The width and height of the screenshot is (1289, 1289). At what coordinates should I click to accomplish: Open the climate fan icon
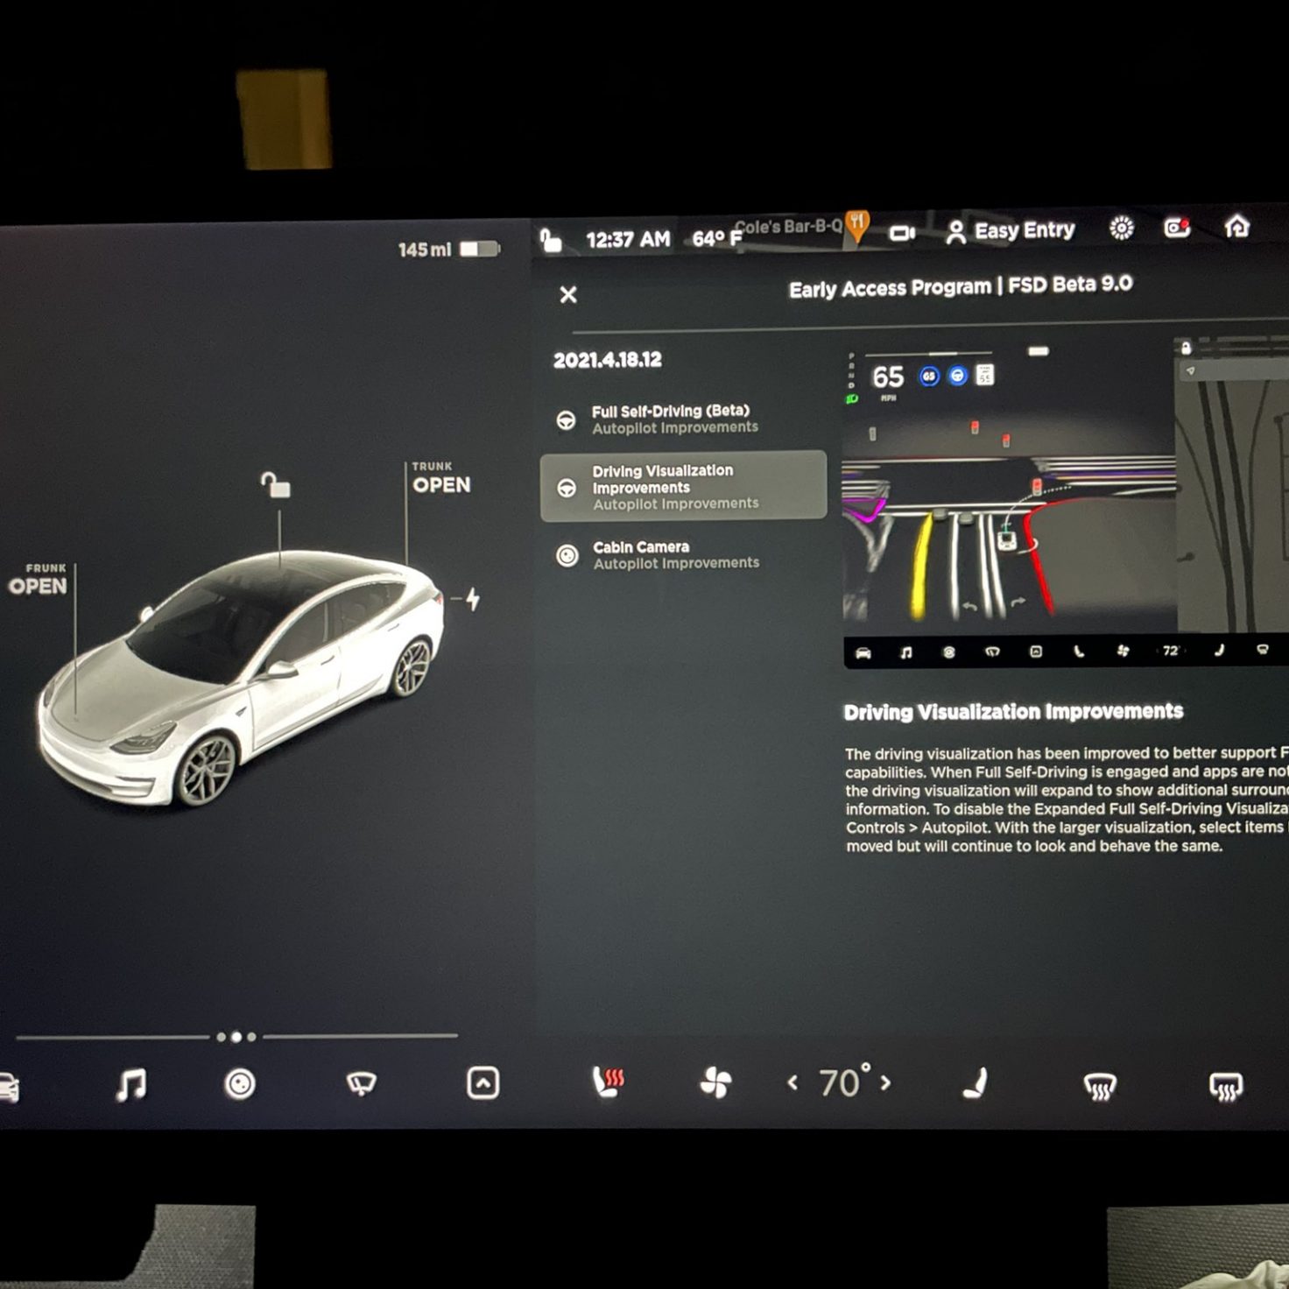tap(715, 1083)
